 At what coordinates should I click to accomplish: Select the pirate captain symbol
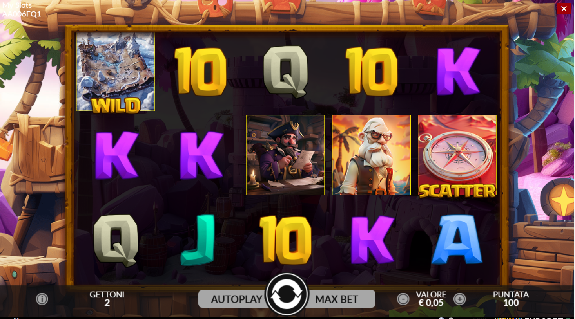pyautogui.click(x=285, y=155)
